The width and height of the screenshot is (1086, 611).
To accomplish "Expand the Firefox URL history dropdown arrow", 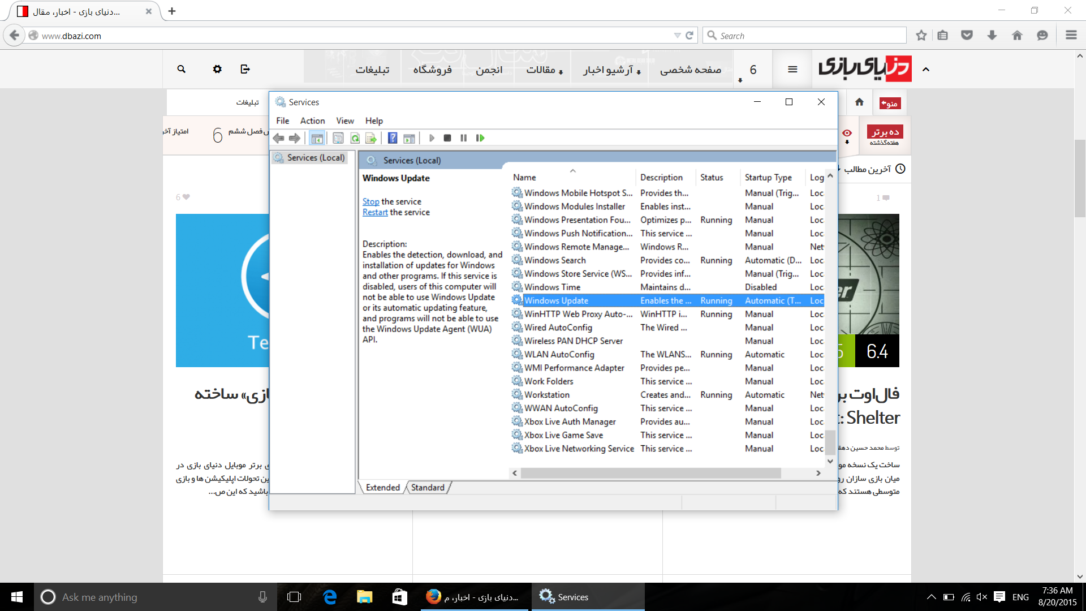I will click(677, 36).
